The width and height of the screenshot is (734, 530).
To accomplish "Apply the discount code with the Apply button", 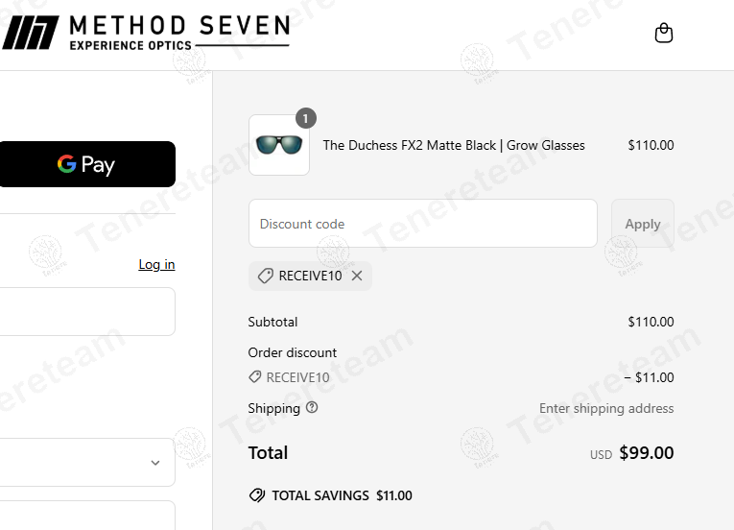I will coord(642,224).
